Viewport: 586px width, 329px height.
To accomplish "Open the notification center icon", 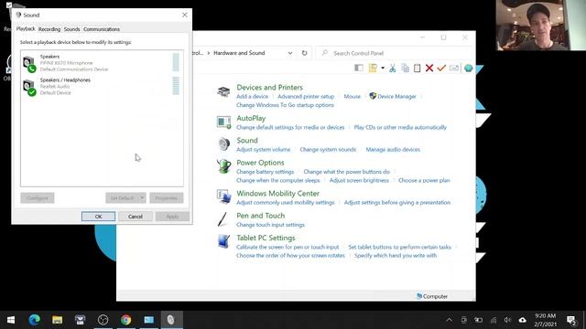I will (571, 320).
